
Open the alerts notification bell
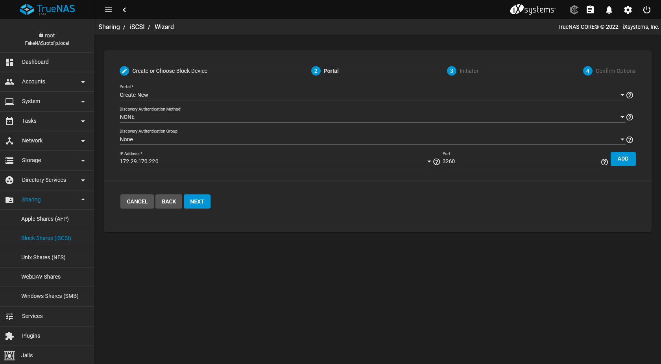pyautogui.click(x=609, y=9)
